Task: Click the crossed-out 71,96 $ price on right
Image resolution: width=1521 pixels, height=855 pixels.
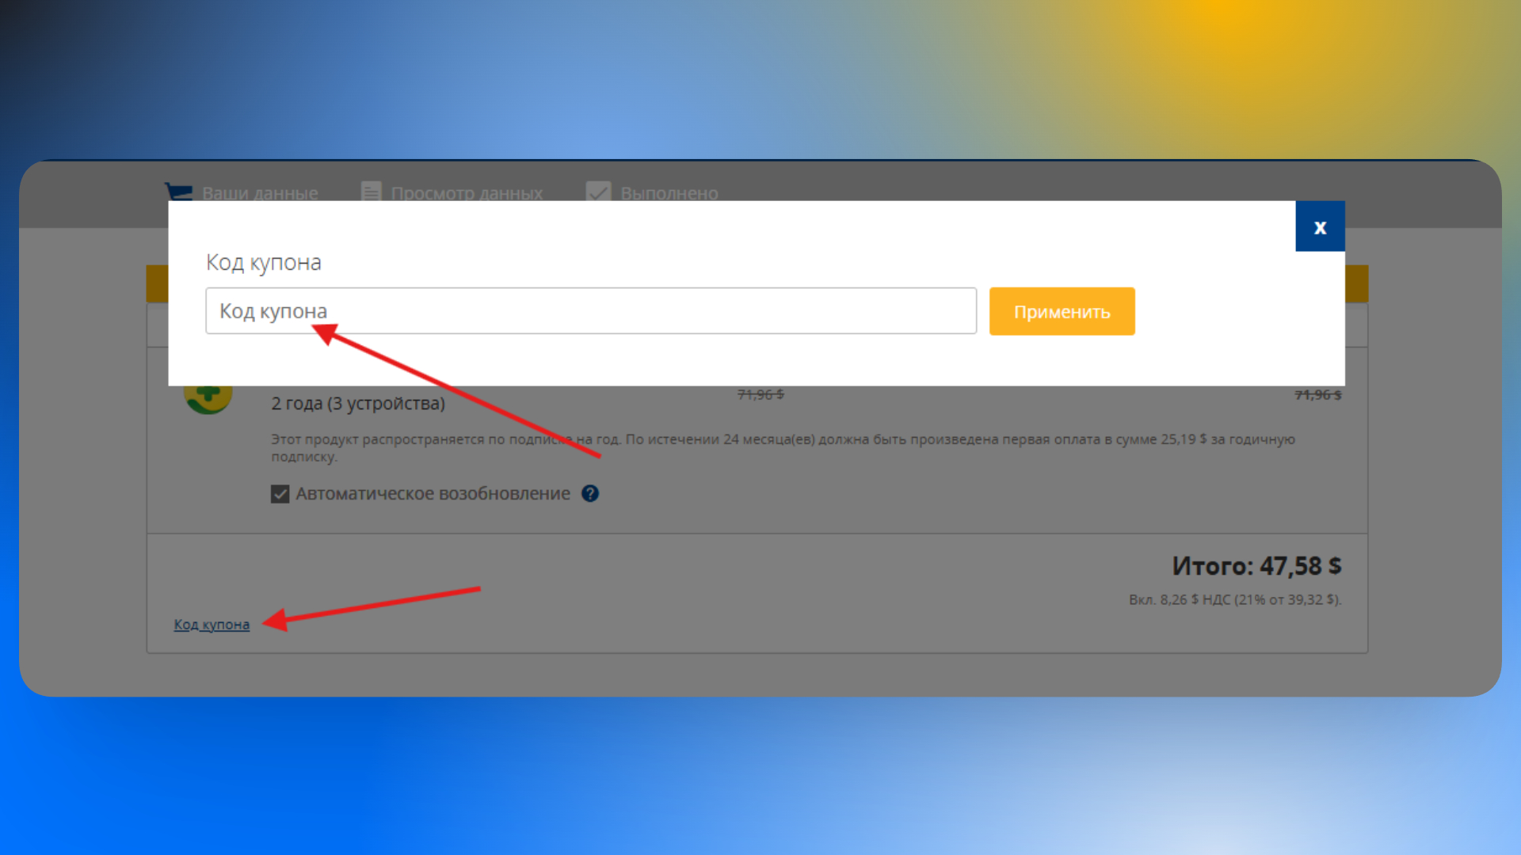Action: point(1317,395)
